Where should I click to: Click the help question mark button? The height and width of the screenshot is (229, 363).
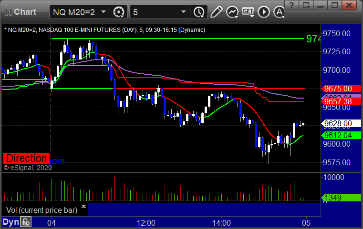pyautogui.click(x=291, y=5)
